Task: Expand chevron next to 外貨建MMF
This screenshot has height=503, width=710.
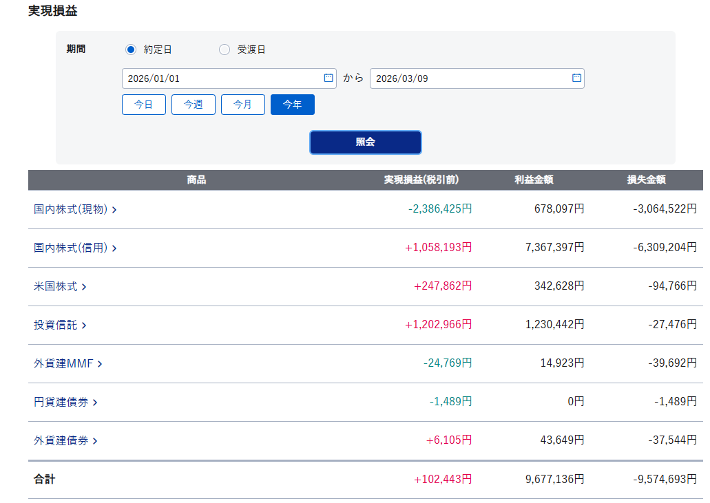Action: click(x=100, y=364)
